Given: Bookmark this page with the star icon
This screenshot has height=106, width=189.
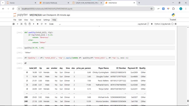Looking at the screenshot, I should (151, 9).
